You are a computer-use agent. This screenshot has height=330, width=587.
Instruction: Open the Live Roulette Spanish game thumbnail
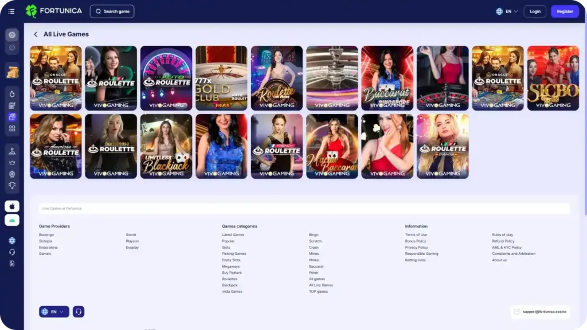pyautogui.click(x=443, y=146)
